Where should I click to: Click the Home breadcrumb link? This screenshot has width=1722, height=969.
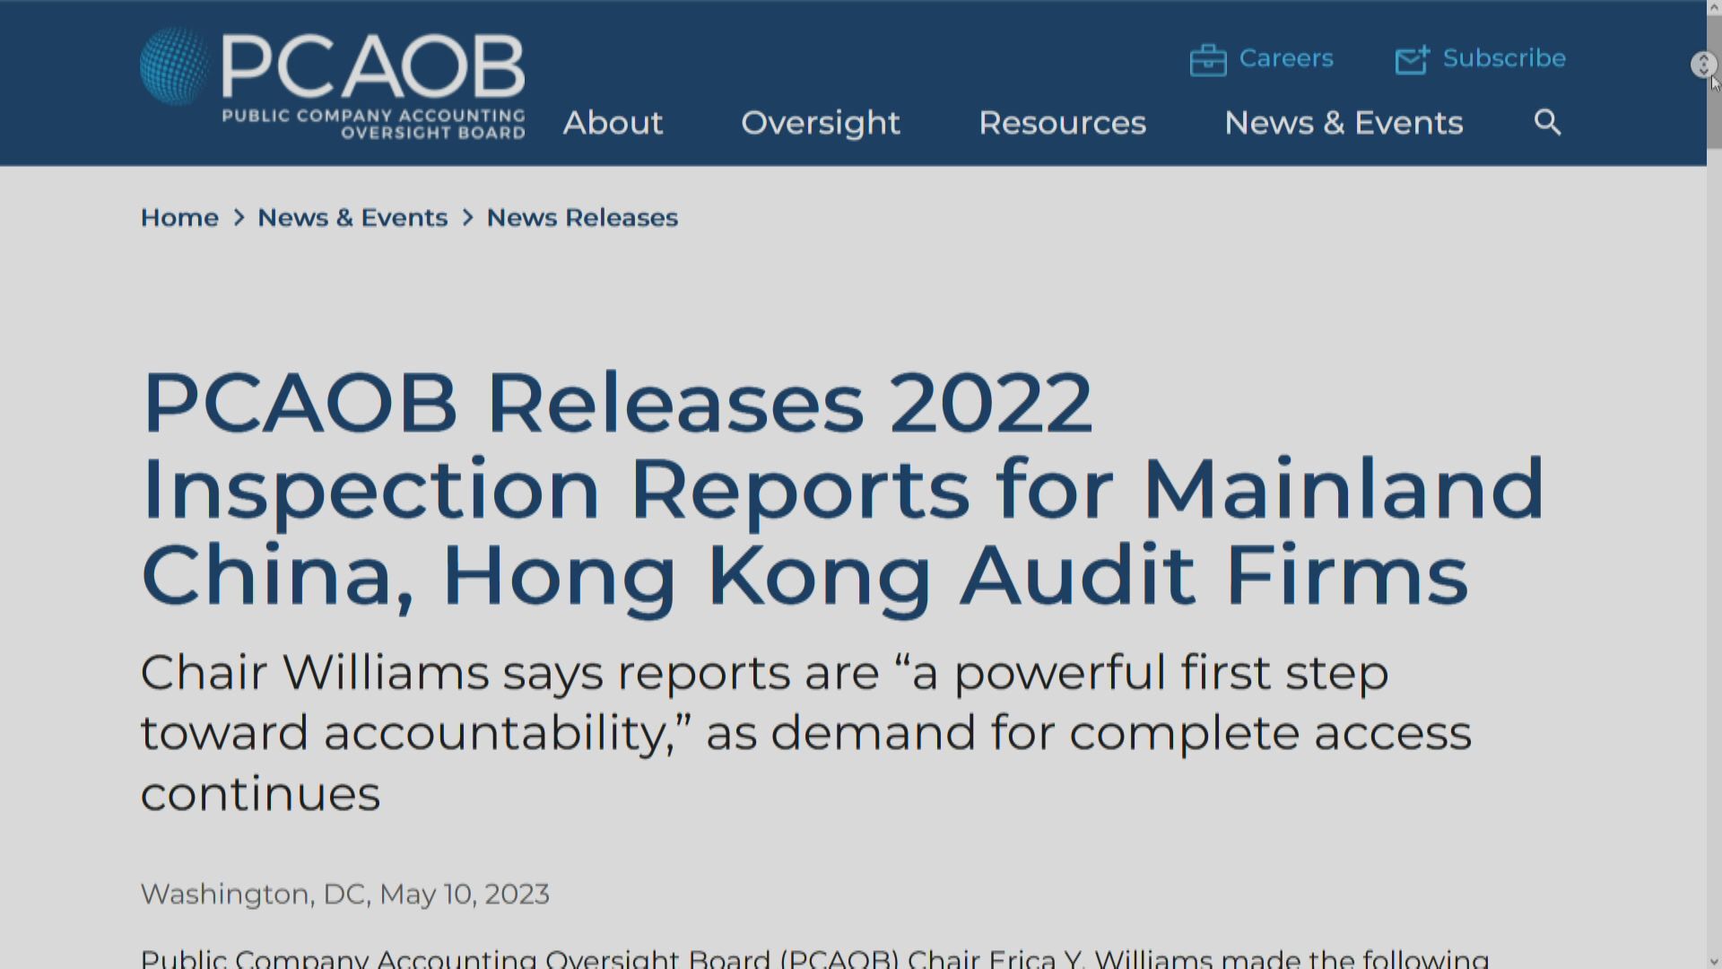179,217
